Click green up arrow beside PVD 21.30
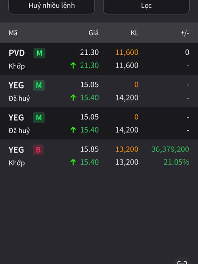198x264 pixels. (73, 65)
